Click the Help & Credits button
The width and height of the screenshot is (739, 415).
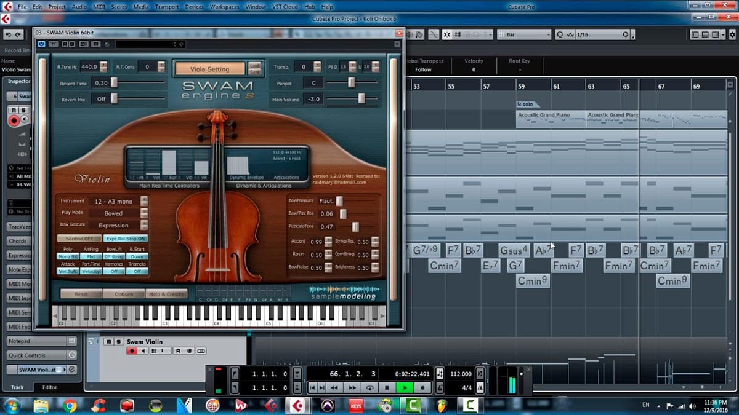coord(166,294)
